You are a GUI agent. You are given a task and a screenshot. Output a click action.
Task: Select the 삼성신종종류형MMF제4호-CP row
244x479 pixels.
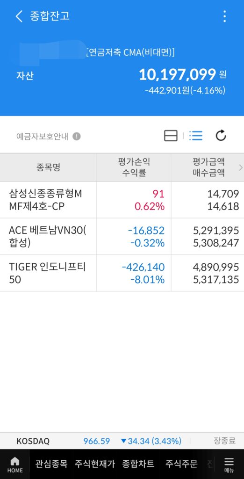[x=122, y=200]
